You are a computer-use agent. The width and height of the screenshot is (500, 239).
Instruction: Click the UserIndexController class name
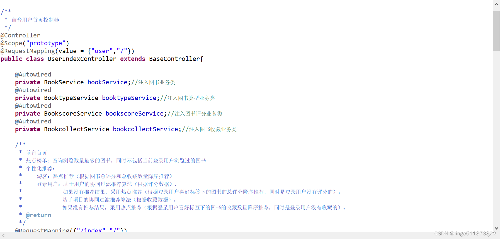[x=82, y=59]
